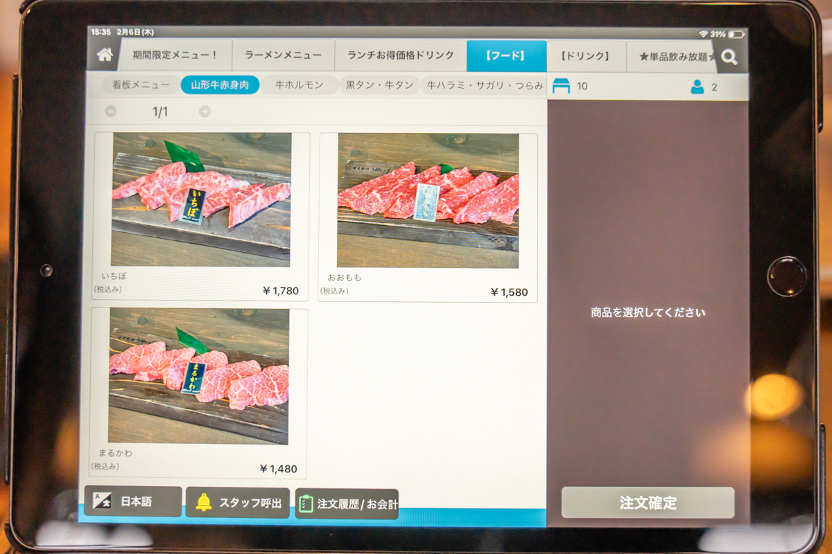This screenshot has height=554, width=832.
Task: Choose the いちぼ meat item
Action: click(201, 201)
